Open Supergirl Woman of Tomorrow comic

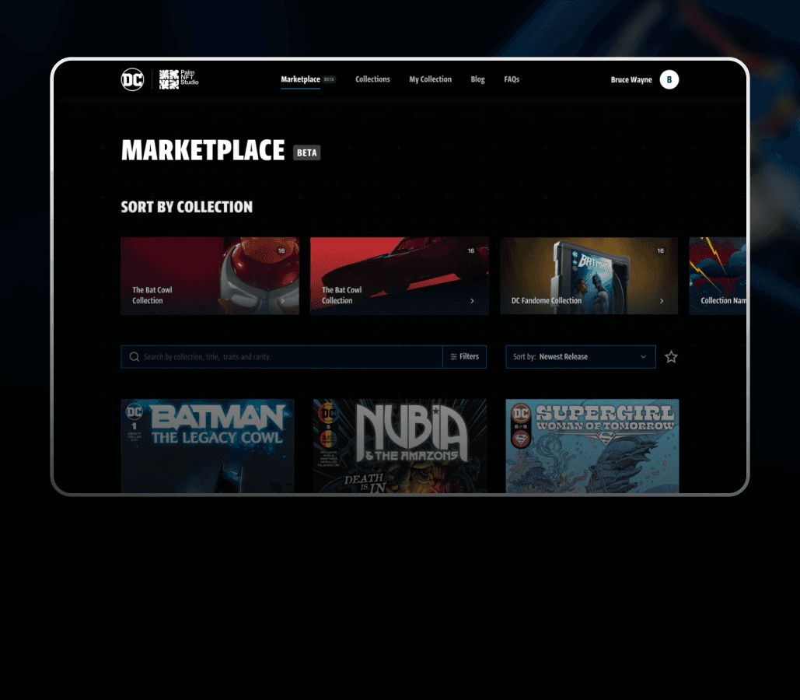(592, 446)
